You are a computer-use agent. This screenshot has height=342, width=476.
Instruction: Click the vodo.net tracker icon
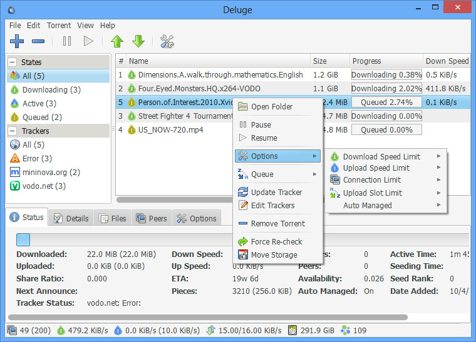[15, 186]
